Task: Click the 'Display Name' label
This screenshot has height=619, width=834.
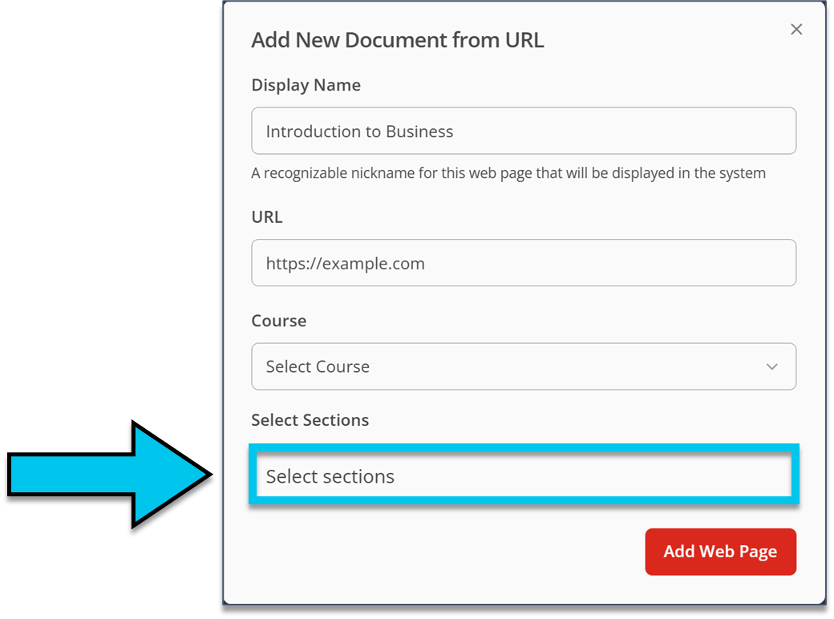Action: pyautogui.click(x=306, y=85)
